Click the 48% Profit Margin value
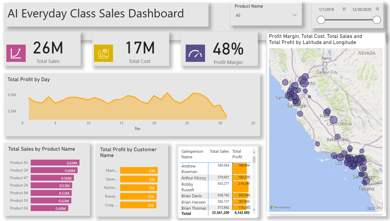The image size is (390, 221). 228,49
